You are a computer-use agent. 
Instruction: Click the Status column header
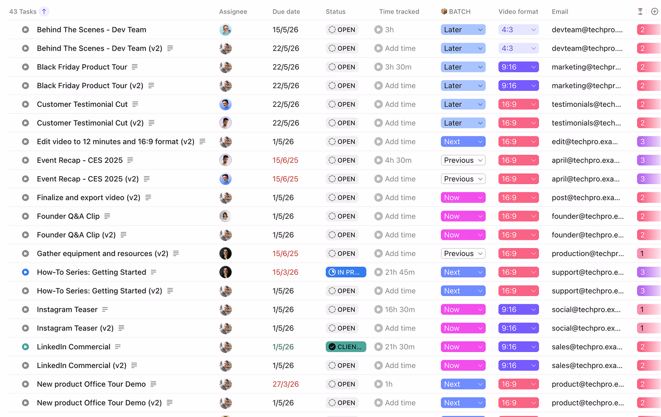[336, 11]
